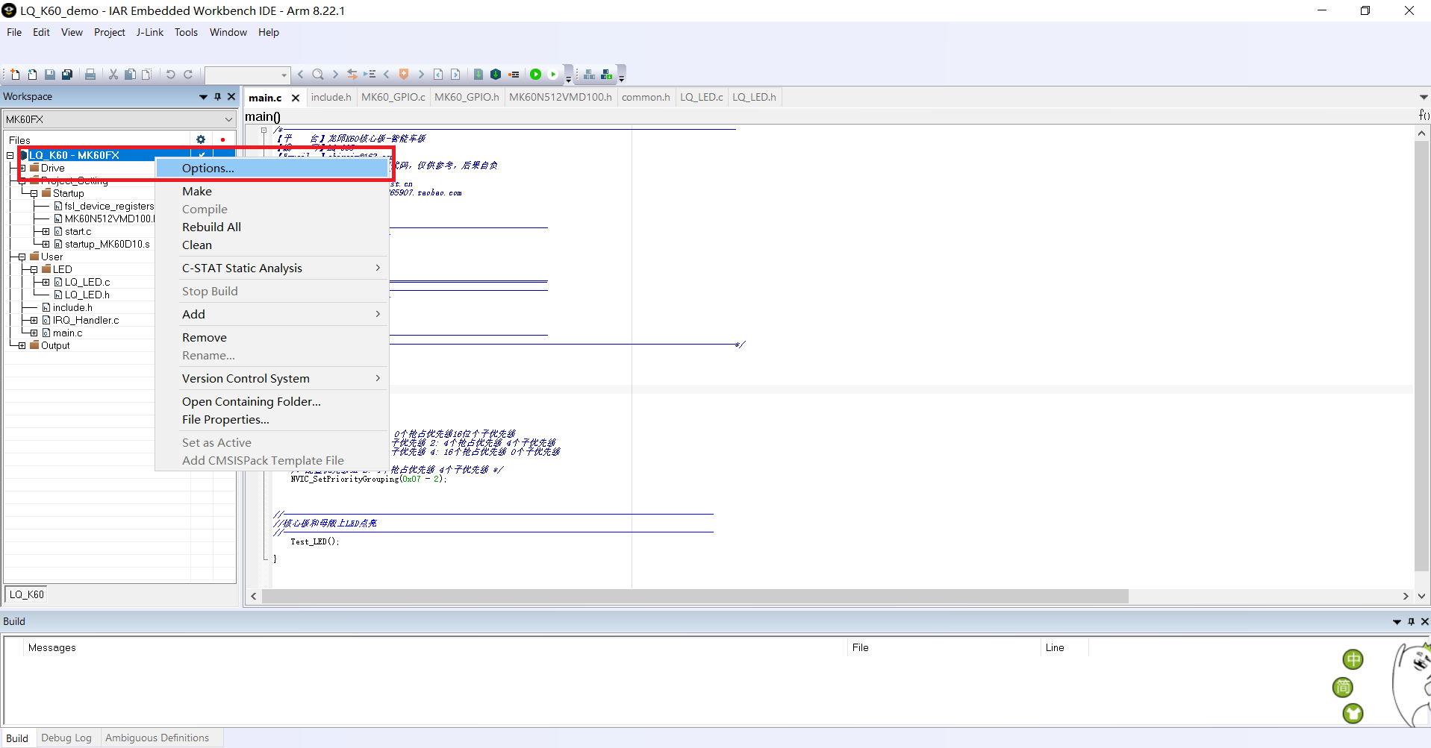This screenshot has height=748, width=1431.
Task: Choose Rebuild All in the context menu
Action: [x=272, y=227]
